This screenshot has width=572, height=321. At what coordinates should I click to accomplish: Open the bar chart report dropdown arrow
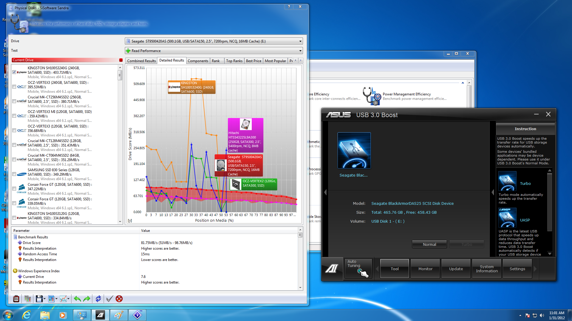point(56,299)
